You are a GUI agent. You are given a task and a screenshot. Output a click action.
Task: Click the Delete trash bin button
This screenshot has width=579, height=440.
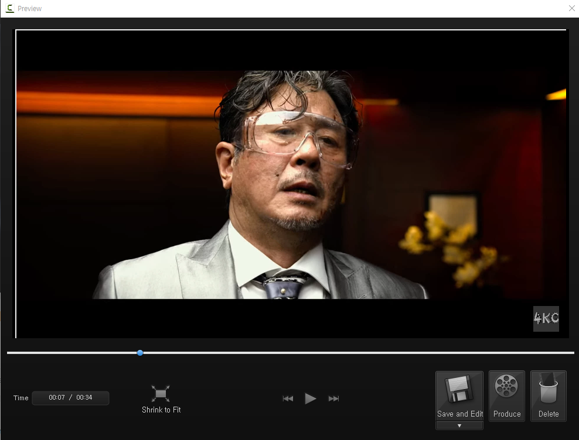549,396
